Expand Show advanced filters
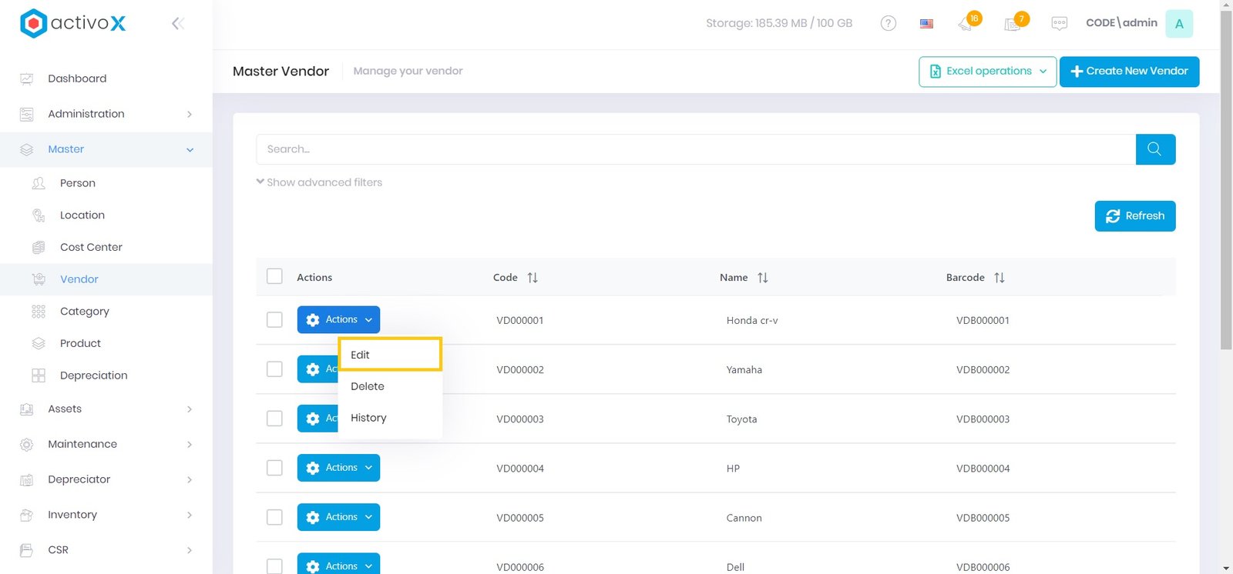This screenshot has height=574, width=1233. coord(319,182)
